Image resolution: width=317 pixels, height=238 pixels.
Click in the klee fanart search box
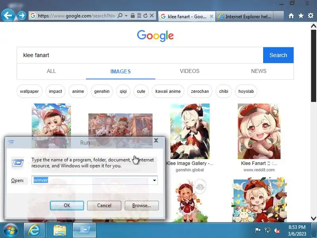140,55
